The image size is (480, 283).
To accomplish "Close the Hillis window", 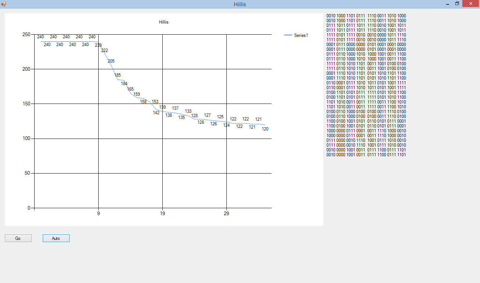I will pos(470,4).
